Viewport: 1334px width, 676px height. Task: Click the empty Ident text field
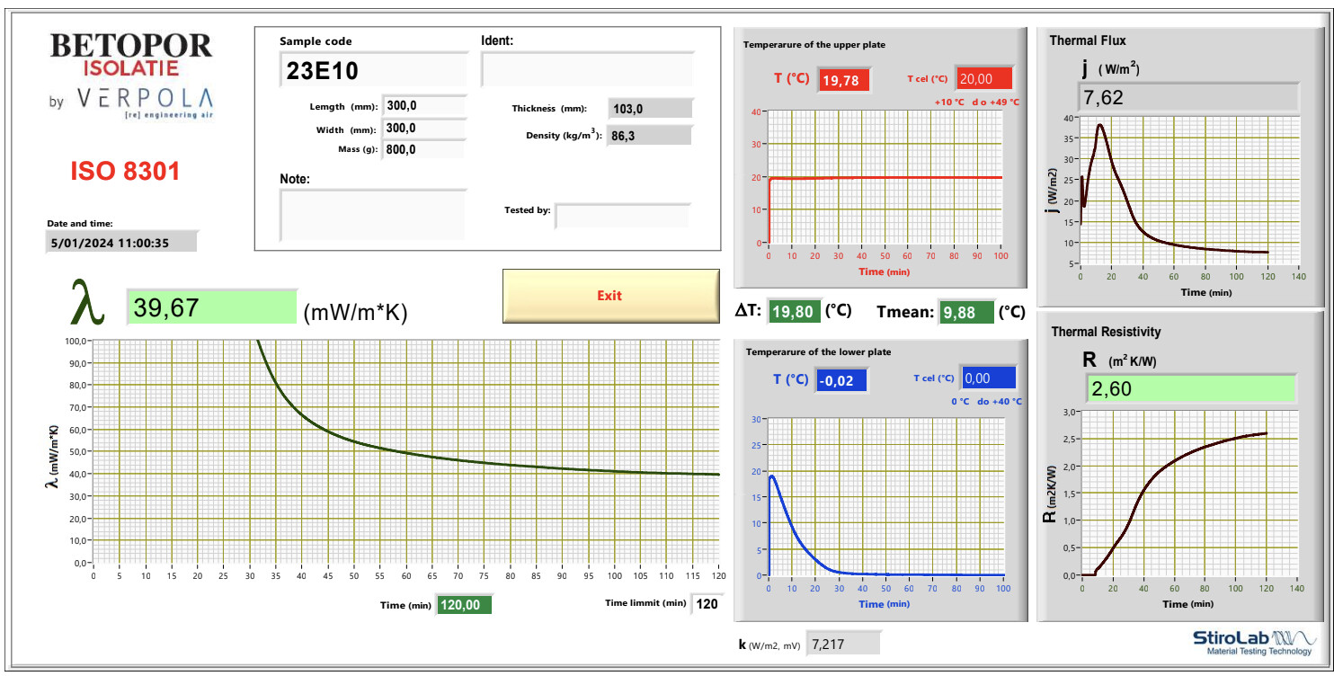[587, 70]
